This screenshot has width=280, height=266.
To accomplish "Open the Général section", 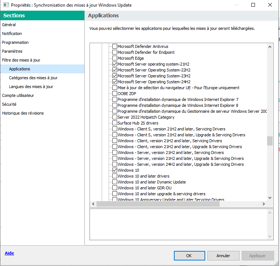I will pyautogui.click(x=9, y=25).
